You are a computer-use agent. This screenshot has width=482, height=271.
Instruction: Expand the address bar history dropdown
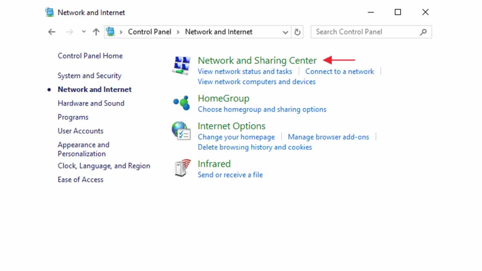285,32
